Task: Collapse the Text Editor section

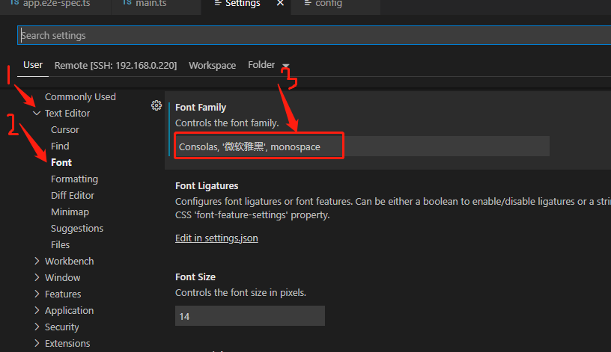Action: click(x=37, y=113)
